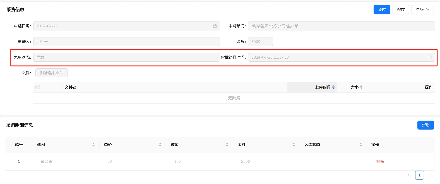Image resolution: width=440 pixels, height=184 pixels.
Task: Select page 1 in pagination
Action: click(x=419, y=175)
